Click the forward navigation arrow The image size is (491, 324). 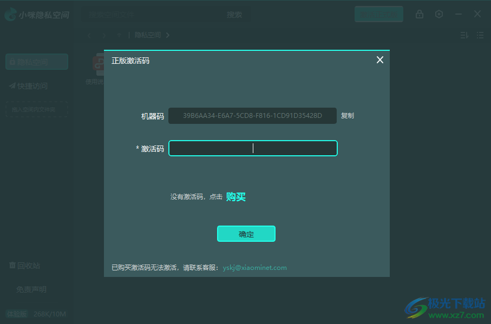(103, 35)
